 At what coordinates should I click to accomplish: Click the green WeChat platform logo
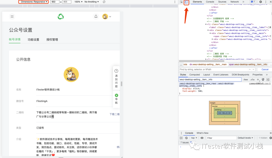(x=61, y=17)
